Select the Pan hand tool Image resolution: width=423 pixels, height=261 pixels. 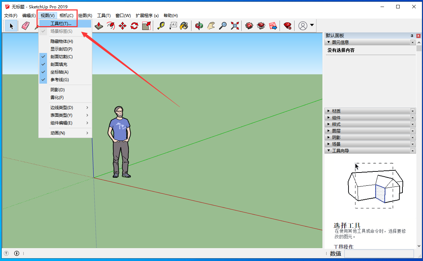coord(211,25)
